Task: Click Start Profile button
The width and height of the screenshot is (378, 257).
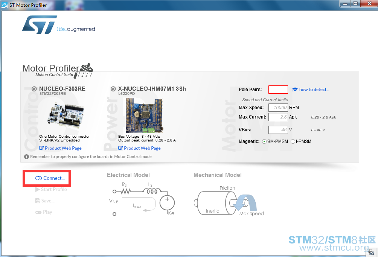Action: (51, 189)
